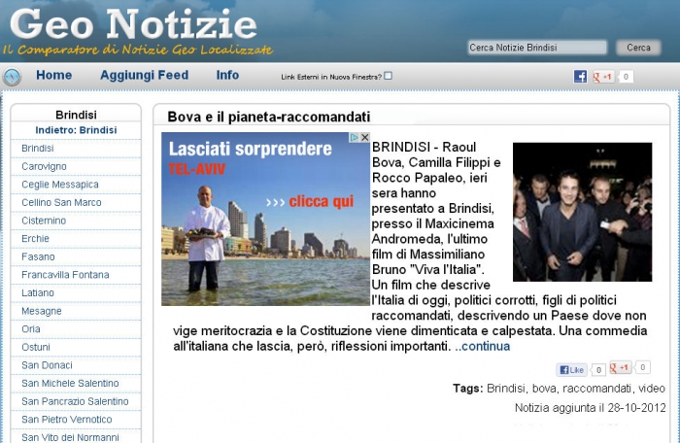Open the article photo of the crowd
Screen dimensions: 680x443
click(582, 212)
